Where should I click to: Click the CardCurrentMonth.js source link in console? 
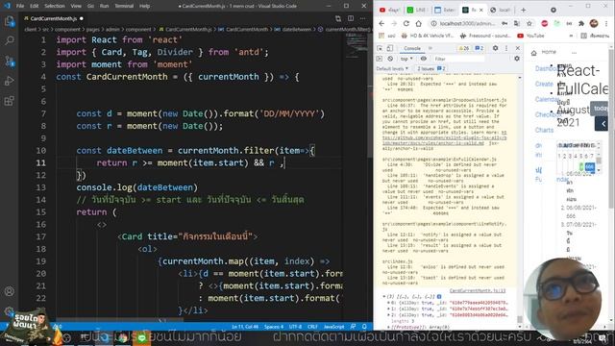[x=478, y=290]
